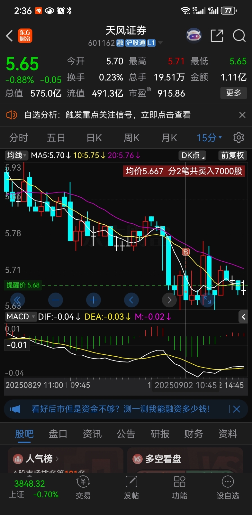The image size is (252, 515).
Task: Open the 均线 indicator dropdown
Action: point(17,155)
